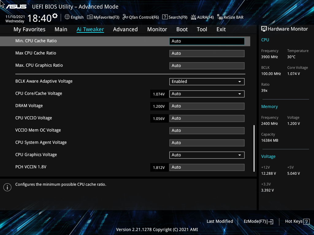Click the 12.288 V reading for +12V

point(269,173)
